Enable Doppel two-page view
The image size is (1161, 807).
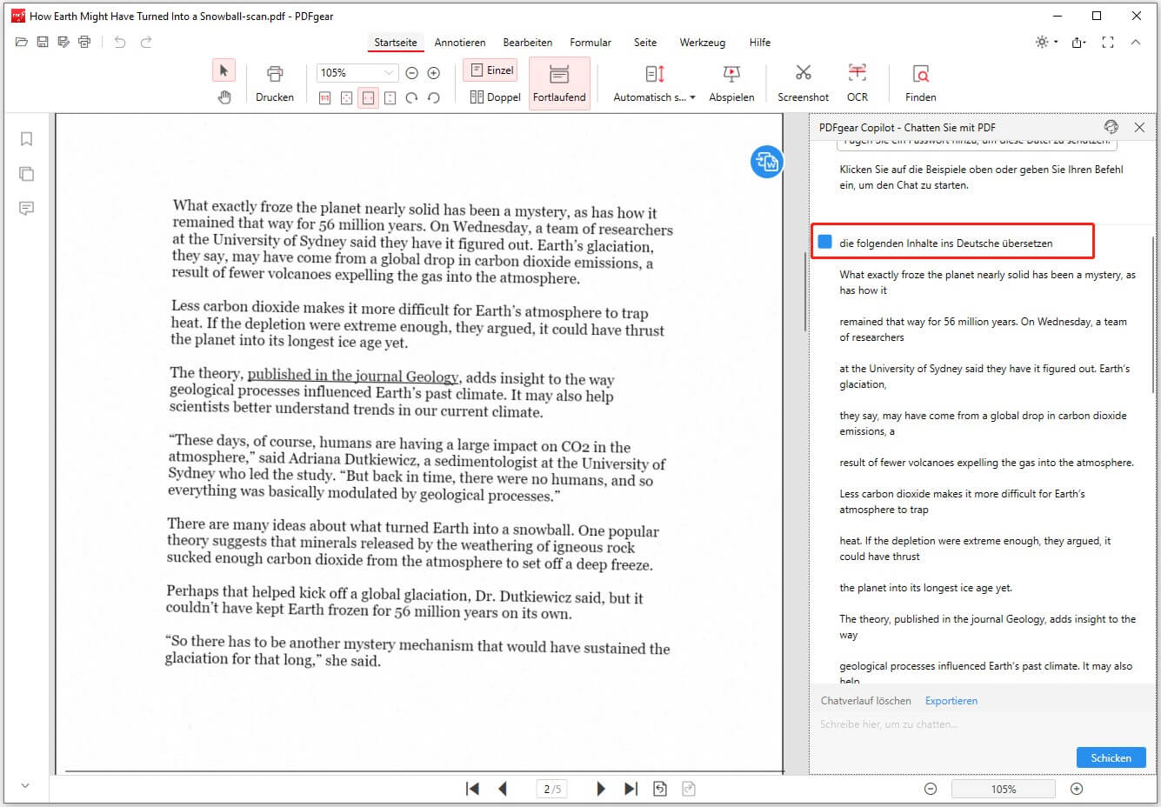(494, 97)
